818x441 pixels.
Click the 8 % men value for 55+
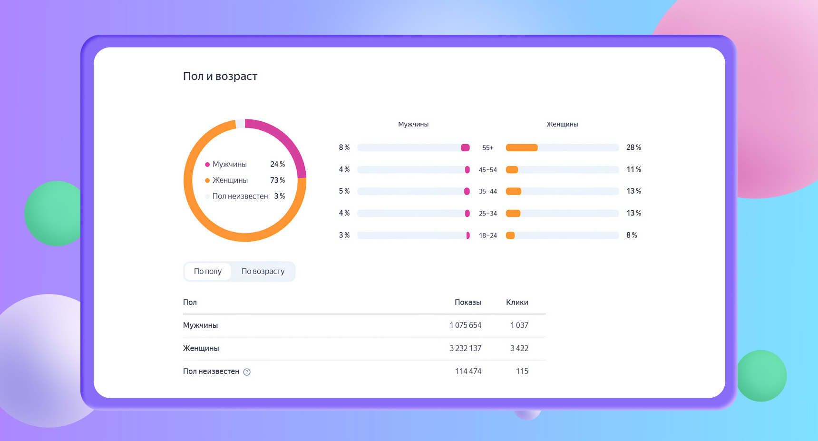click(x=344, y=147)
